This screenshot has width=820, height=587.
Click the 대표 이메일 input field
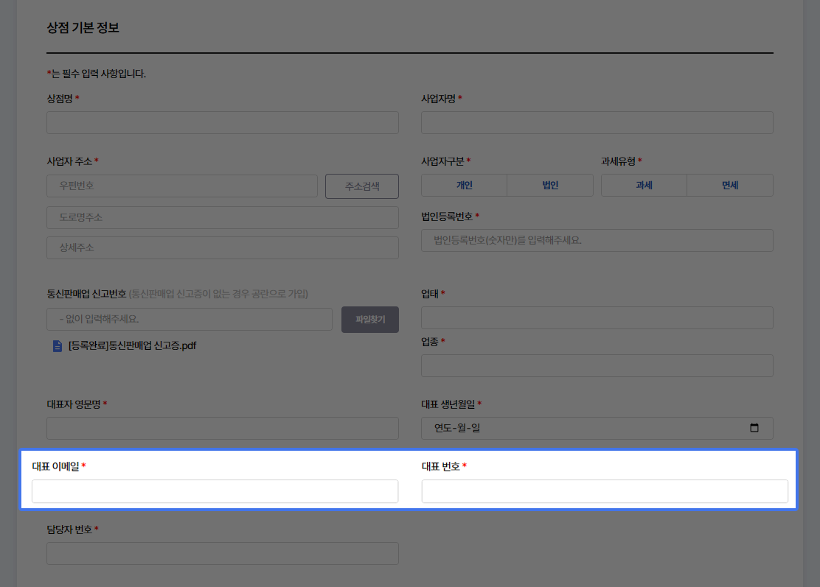tap(215, 491)
